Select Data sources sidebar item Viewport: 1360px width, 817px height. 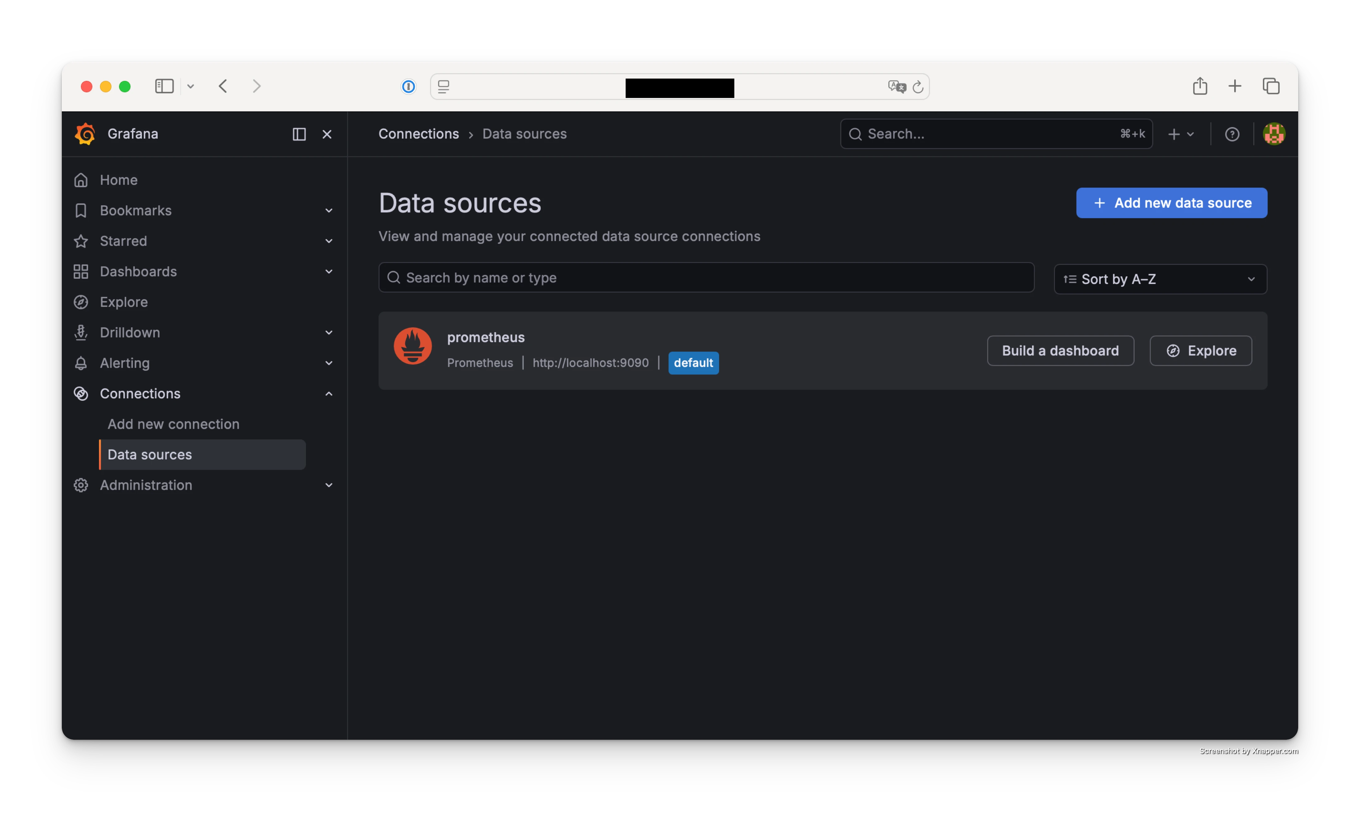203,455
